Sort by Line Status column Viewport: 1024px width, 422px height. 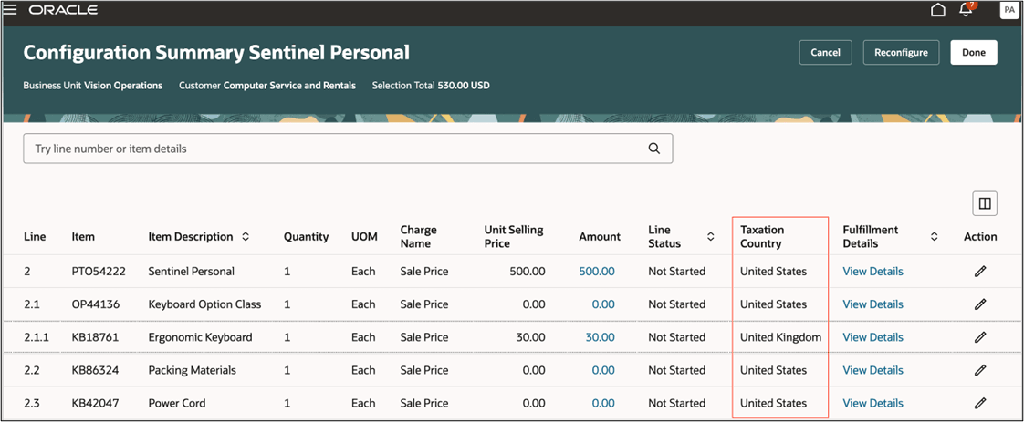click(711, 237)
